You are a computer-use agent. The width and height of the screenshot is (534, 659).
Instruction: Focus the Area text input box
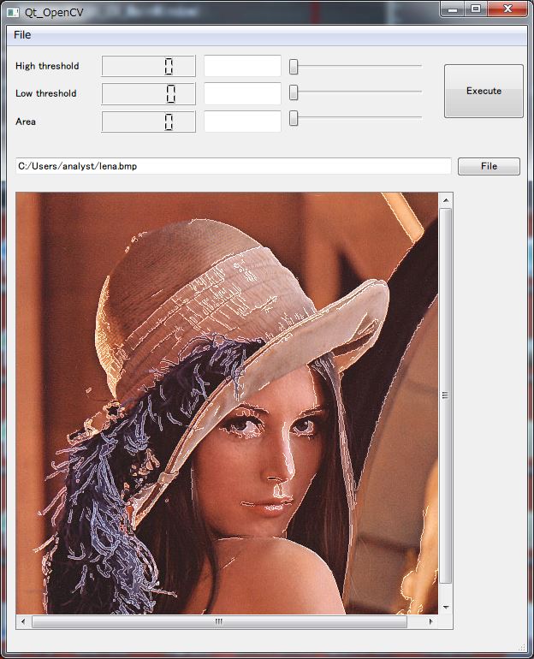coord(242,122)
